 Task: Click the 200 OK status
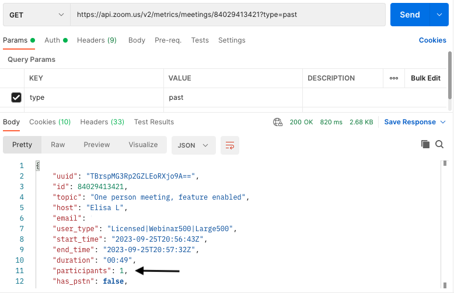[301, 122]
